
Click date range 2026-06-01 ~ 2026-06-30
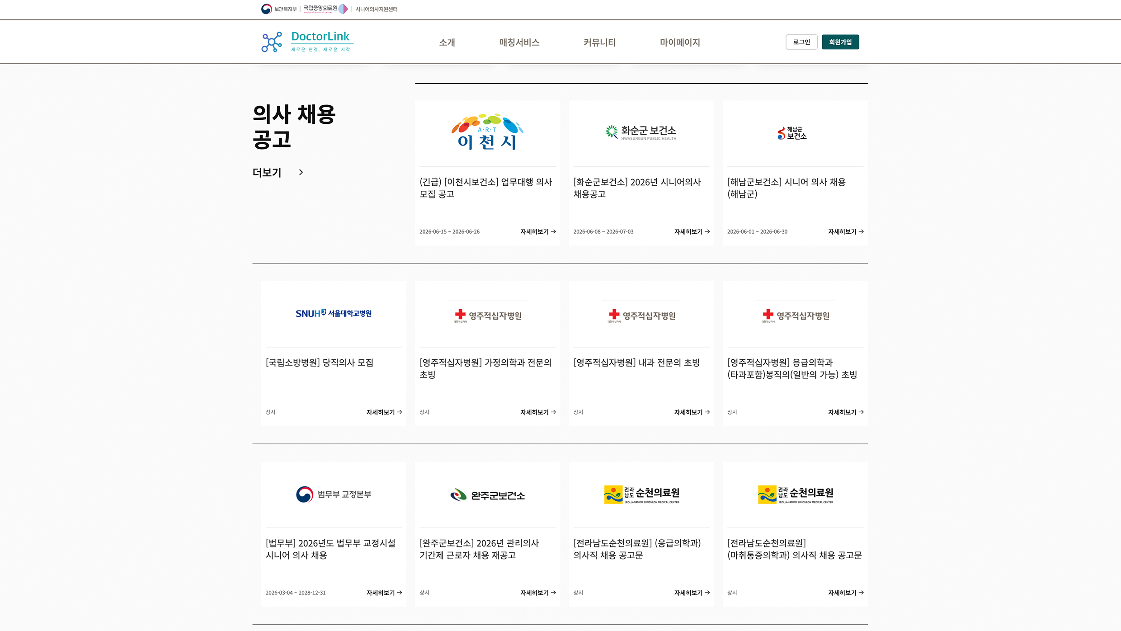click(x=757, y=231)
